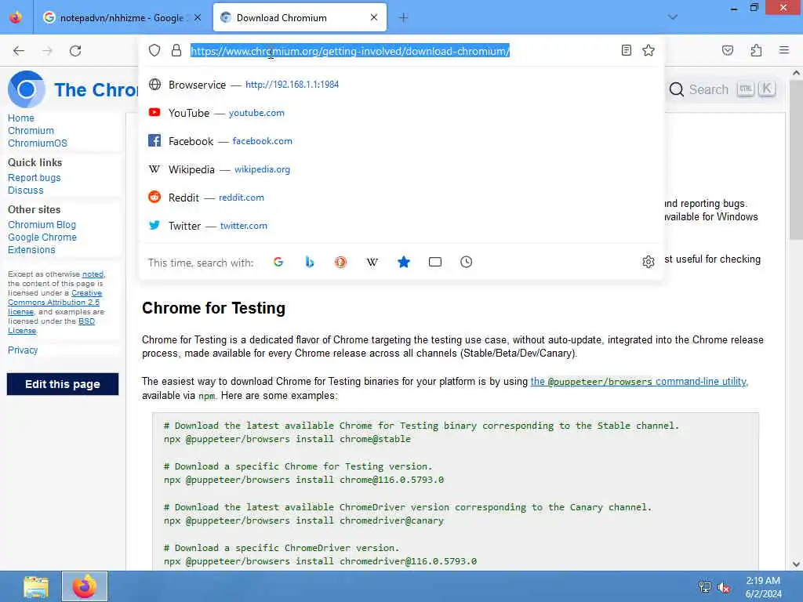This screenshot has height=602, width=803.
Task: Click the highlighted URL in address bar
Action: pos(351,51)
